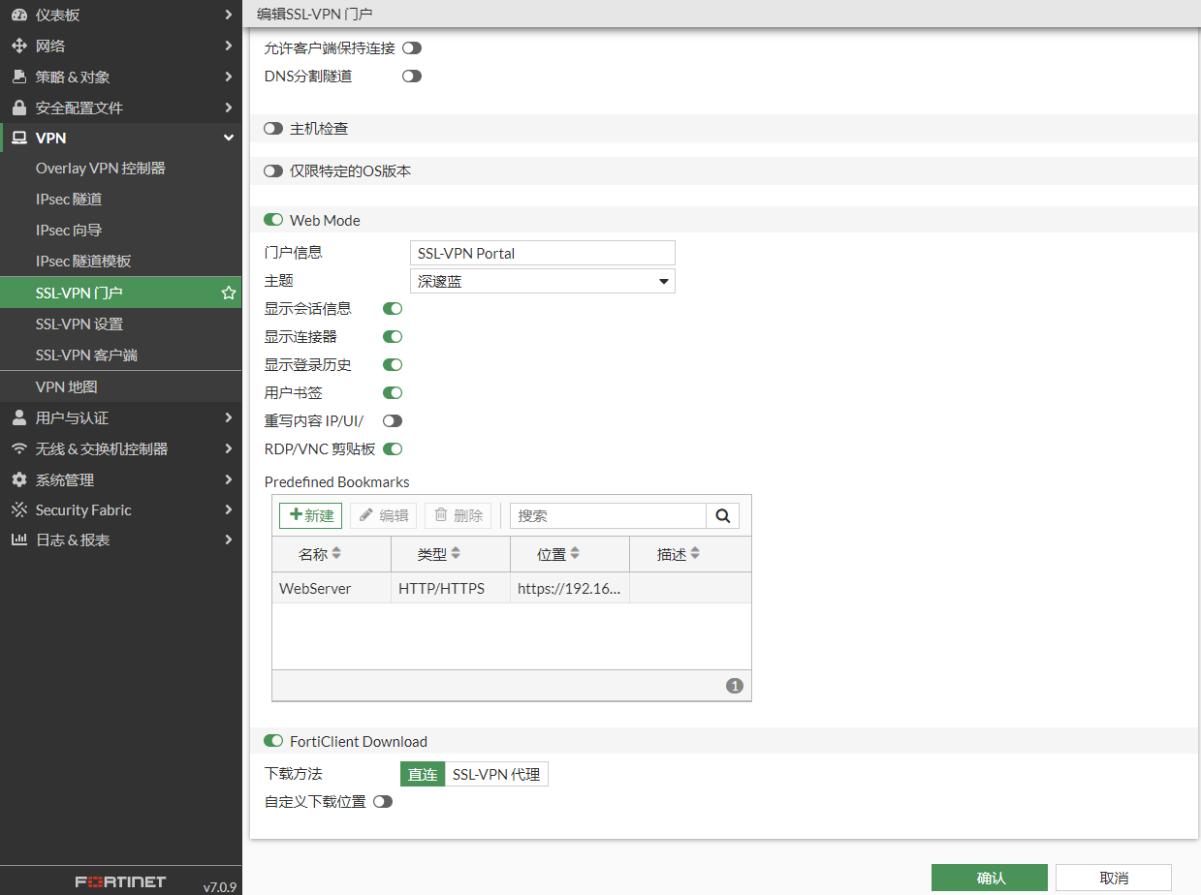Click the Policy & Objects sidebar icon

18,77
